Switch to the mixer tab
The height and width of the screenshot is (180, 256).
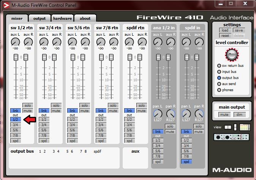(x=17, y=19)
